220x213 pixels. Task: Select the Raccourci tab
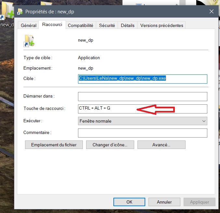(x=52, y=25)
